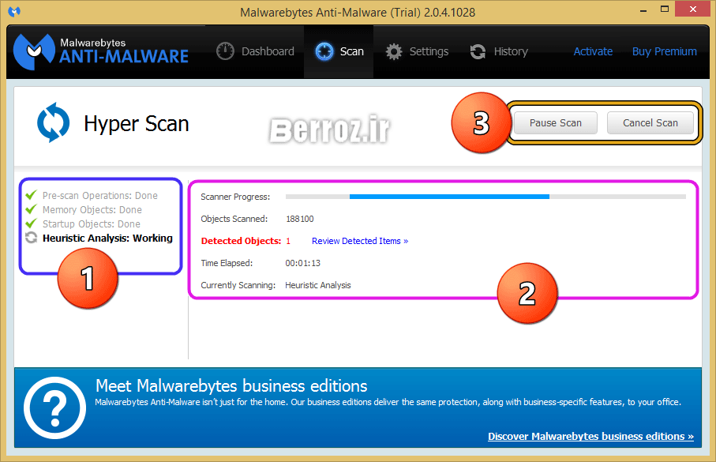Click 'Startup Objects: Done' status
This screenshot has height=462, width=716.
pyautogui.click(x=92, y=224)
